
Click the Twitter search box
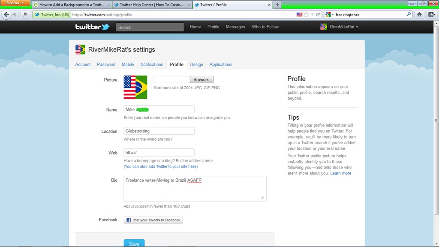tap(150, 27)
